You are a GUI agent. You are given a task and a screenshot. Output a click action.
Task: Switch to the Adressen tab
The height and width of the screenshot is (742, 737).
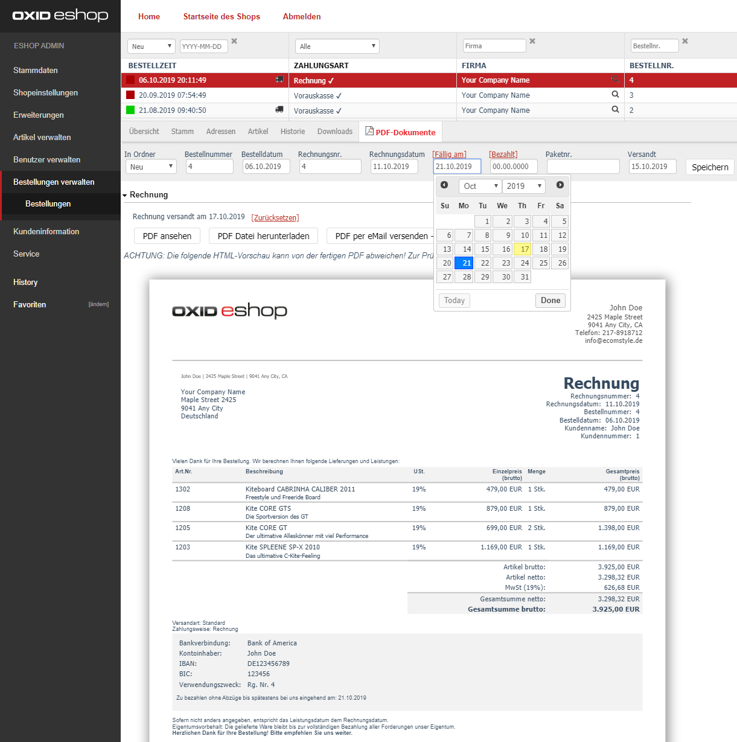pos(221,132)
